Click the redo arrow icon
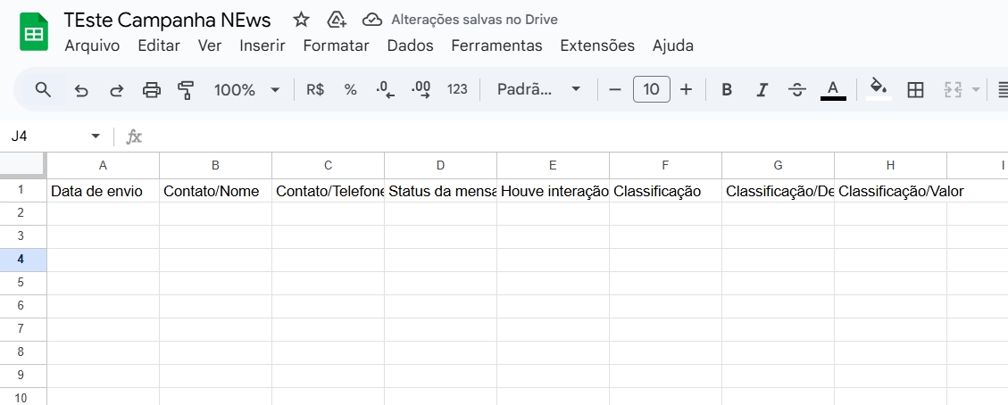 (x=116, y=89)
